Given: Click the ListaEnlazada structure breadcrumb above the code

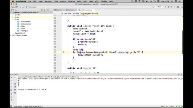Looking at the screenshot, I should [71, 13].
